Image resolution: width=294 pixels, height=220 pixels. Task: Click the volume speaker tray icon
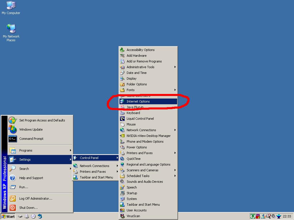coord(274,217)
